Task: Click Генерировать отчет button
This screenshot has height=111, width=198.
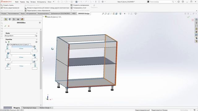Action: pos(78,8)
